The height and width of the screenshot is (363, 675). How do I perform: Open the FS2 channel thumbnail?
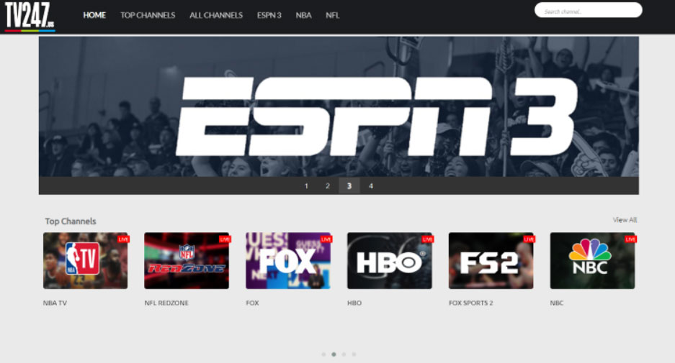(491, 261)
